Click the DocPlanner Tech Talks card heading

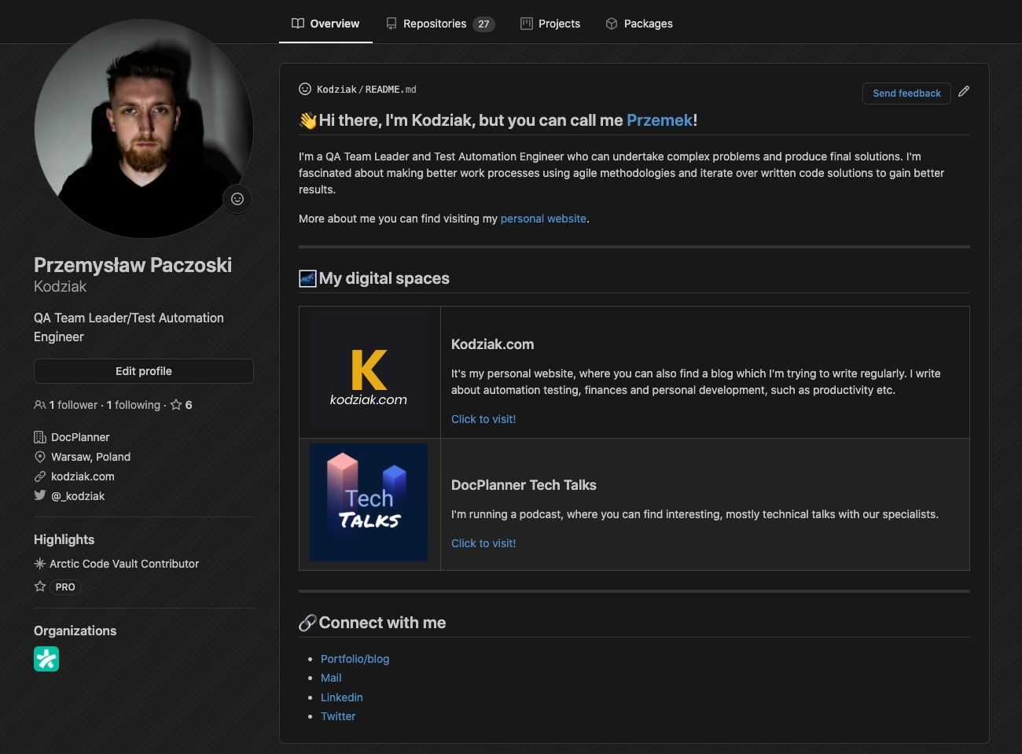coord(524,485)
